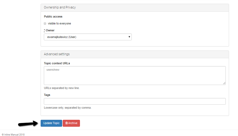Click the Public access heading
The height and width of the screenshot is (136, 238).
pos(53,16)
